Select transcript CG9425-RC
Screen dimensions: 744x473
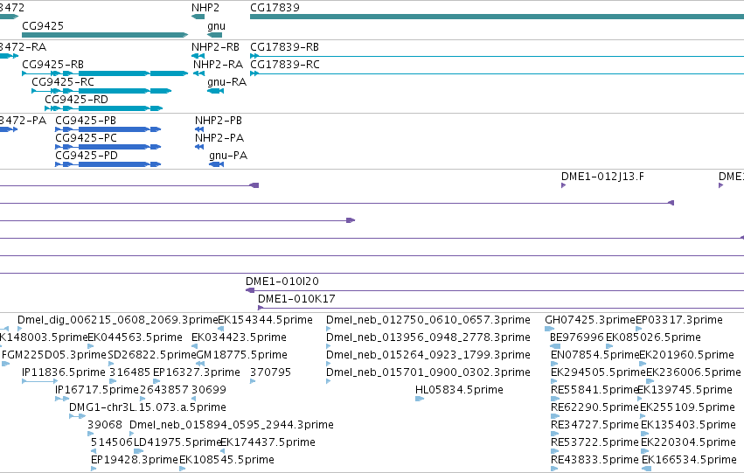101,91
